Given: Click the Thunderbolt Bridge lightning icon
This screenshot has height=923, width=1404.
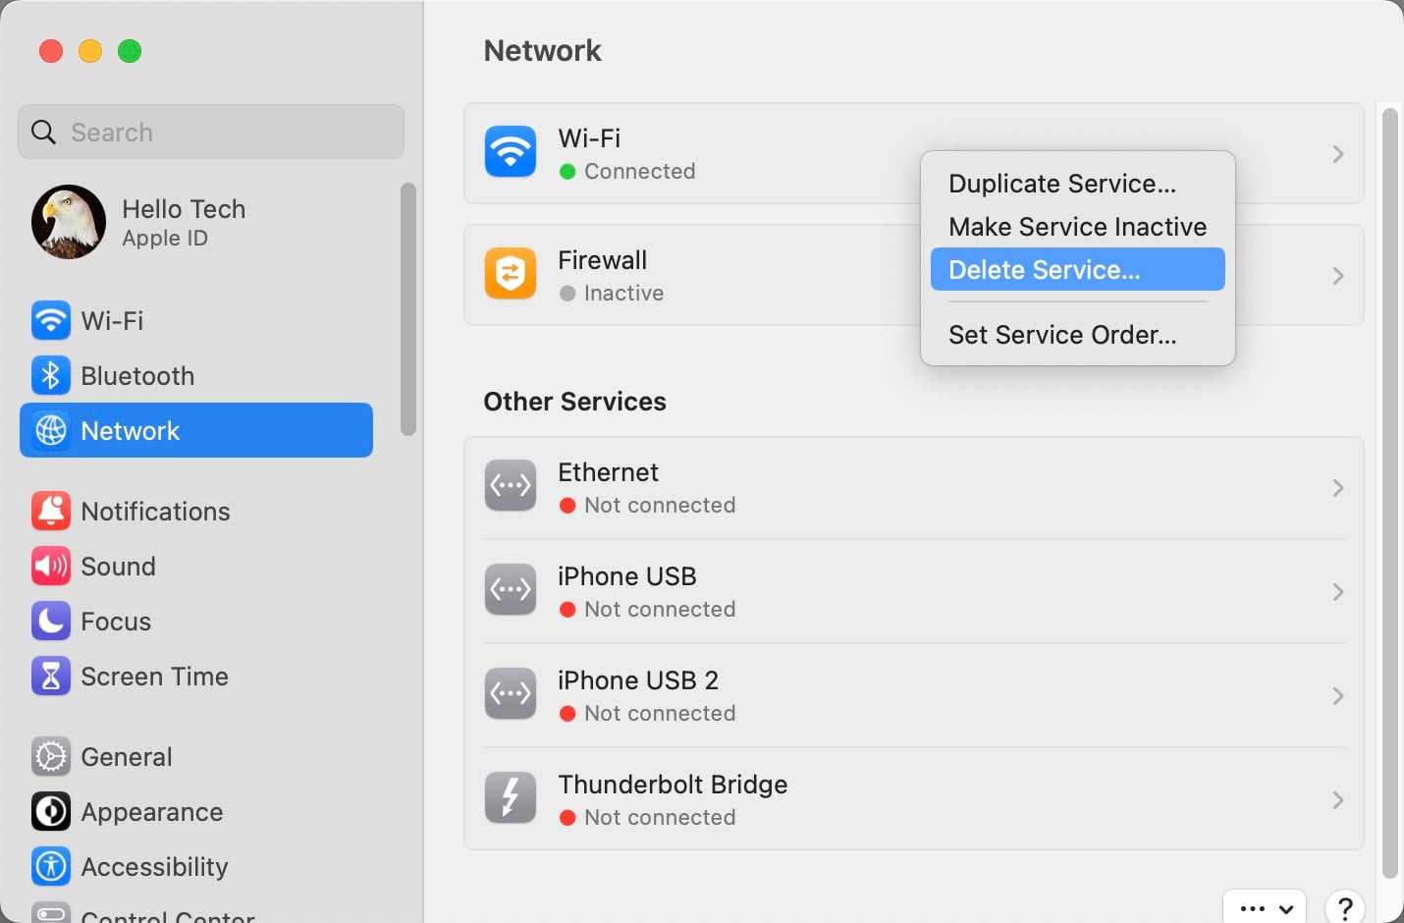Looking at the screenshot, I should [510, 797].
